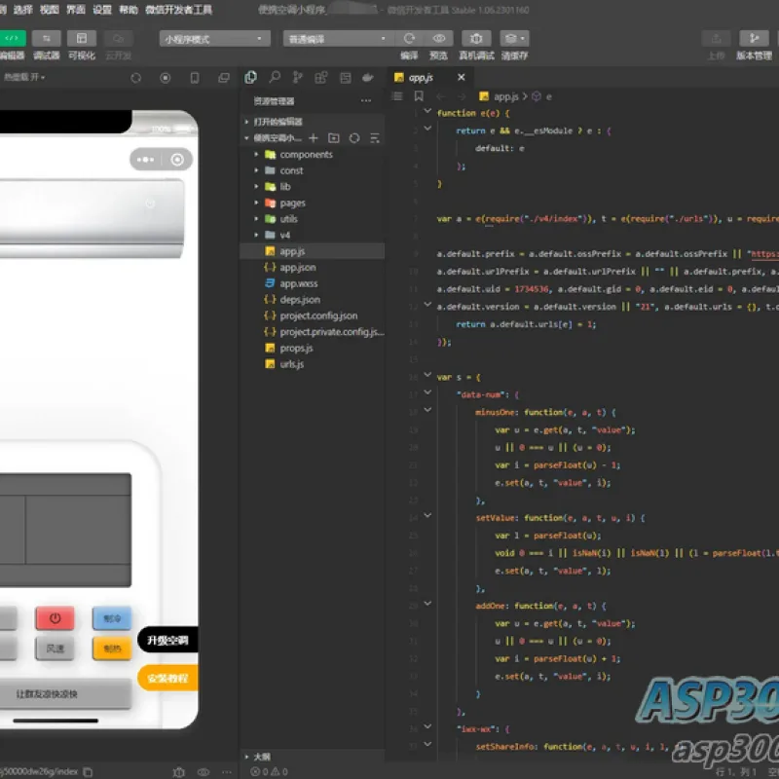Toggle the visualization panel button
The width and height of the screenshot is (779, 779).
click(82, 38)
